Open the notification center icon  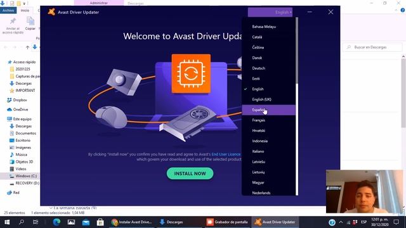[396, 222]
